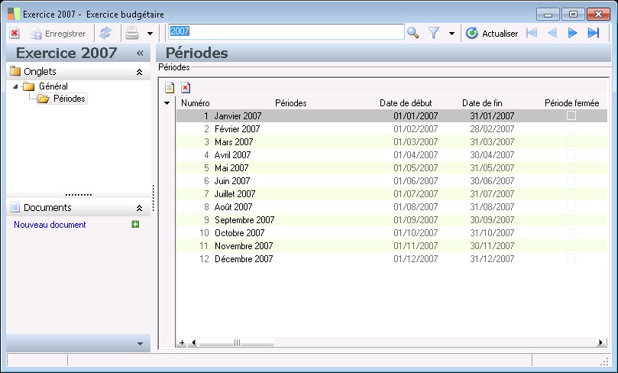This screenshot has width=618, height=373.
Task: Toggle Période fermée checkbox for Mars 2007
Action: pyautogui.click(x=571, y=141)
